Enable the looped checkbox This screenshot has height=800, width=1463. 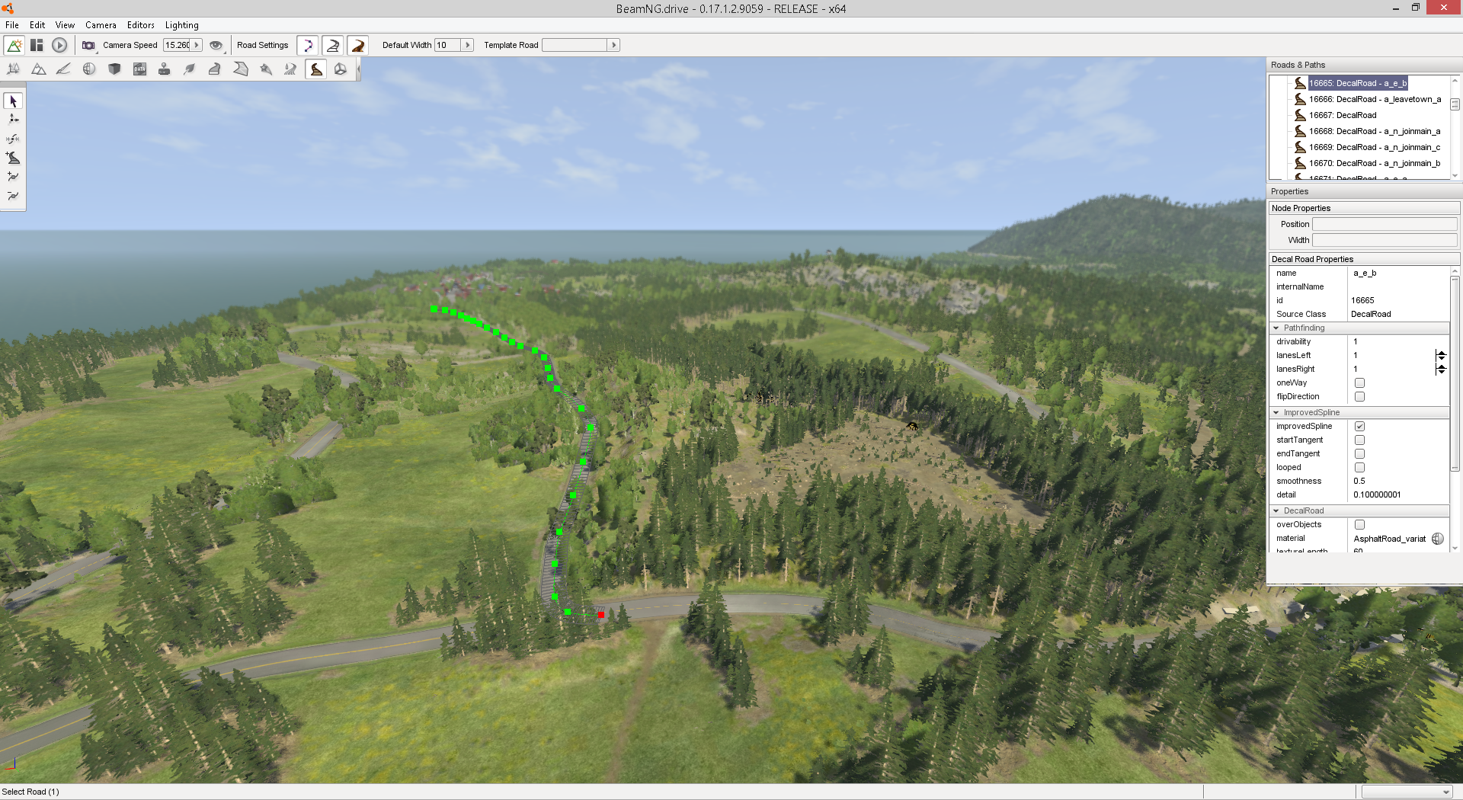click(x=1359, y=468)
